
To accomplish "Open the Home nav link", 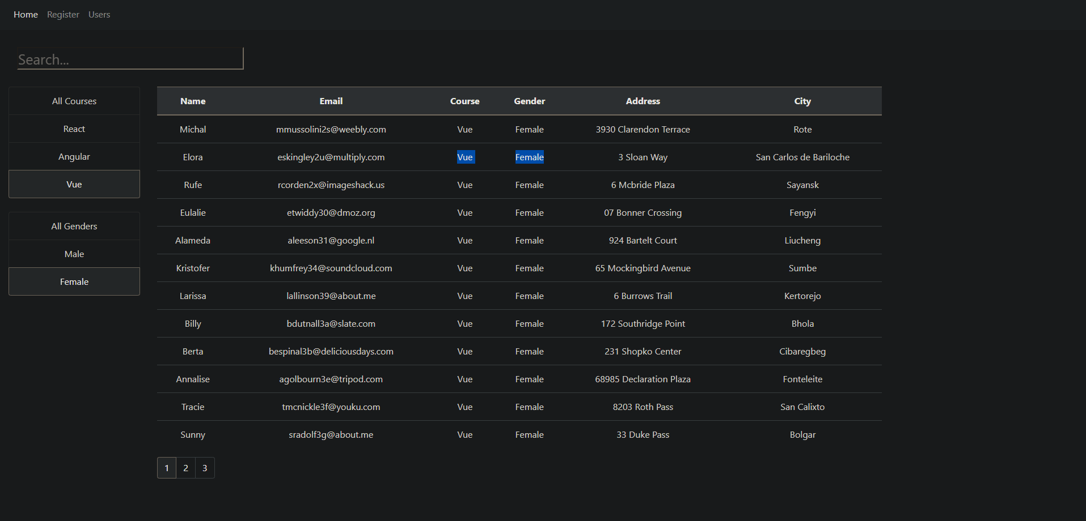I will [26, 15].
